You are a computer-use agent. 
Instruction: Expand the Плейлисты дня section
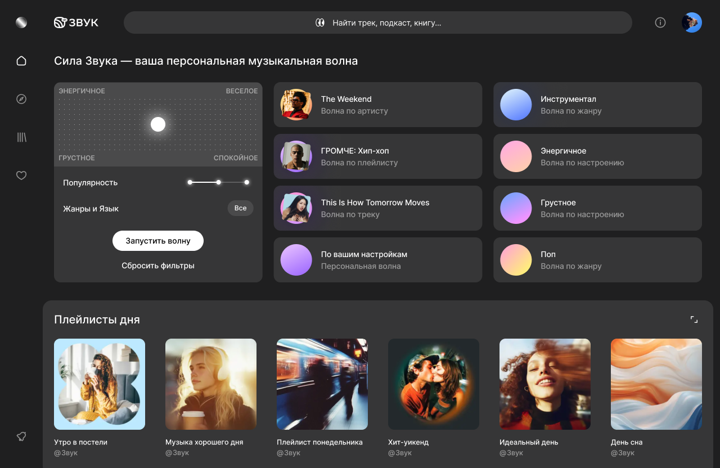[x=694, y=319]
